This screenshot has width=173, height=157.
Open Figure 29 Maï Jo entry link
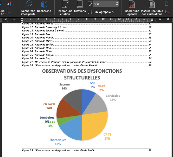click(87, 151)
